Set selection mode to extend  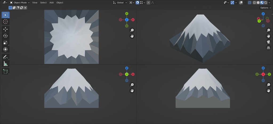[x=14, y=8]
